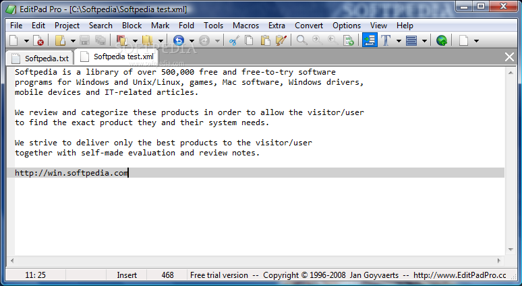This screenshot has width=522, height=286.
Task: Expand the dropdown arrow beside file type icon
Action: click(476, 41)
